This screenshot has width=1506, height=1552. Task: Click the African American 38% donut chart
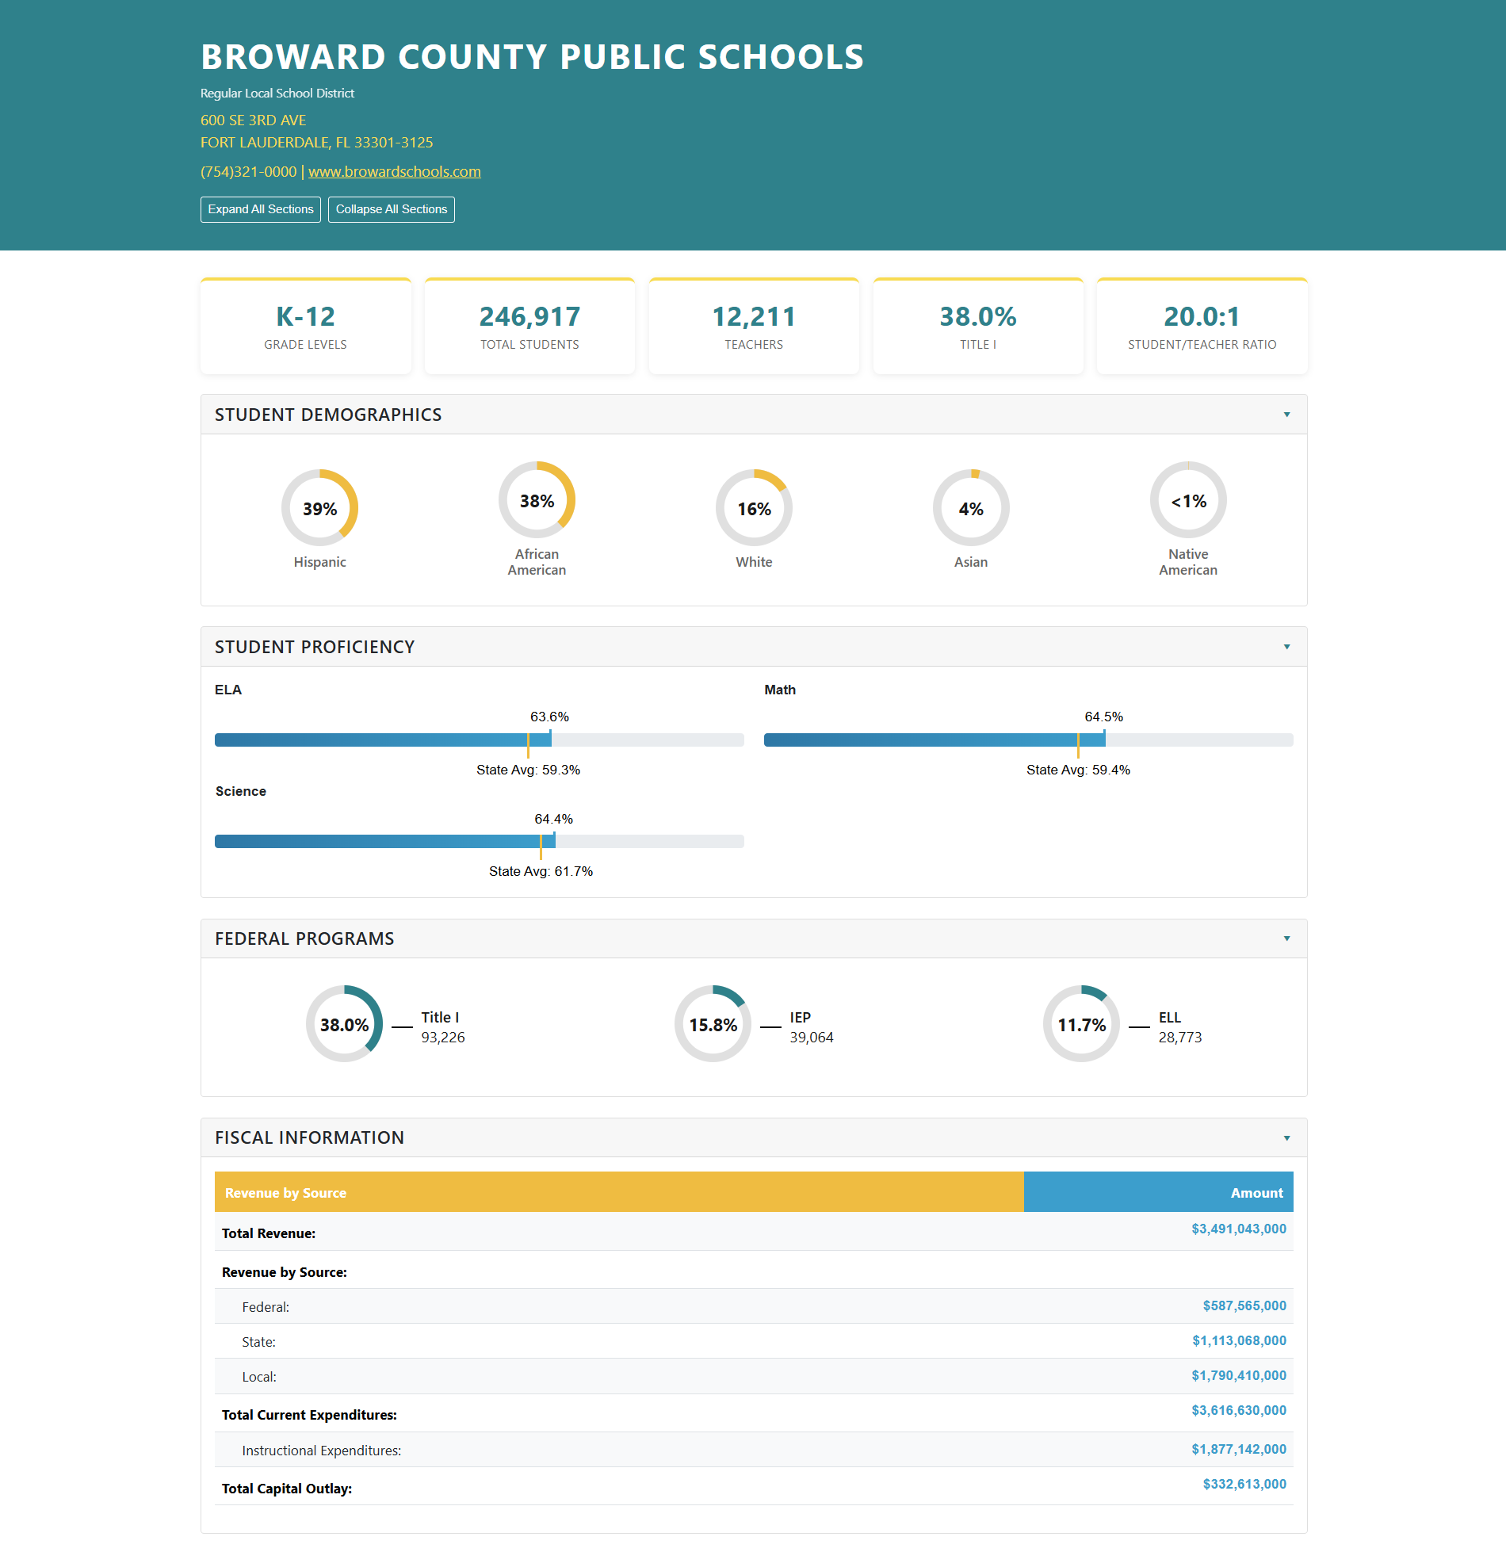pyautogui.click(x=537, y=500)
